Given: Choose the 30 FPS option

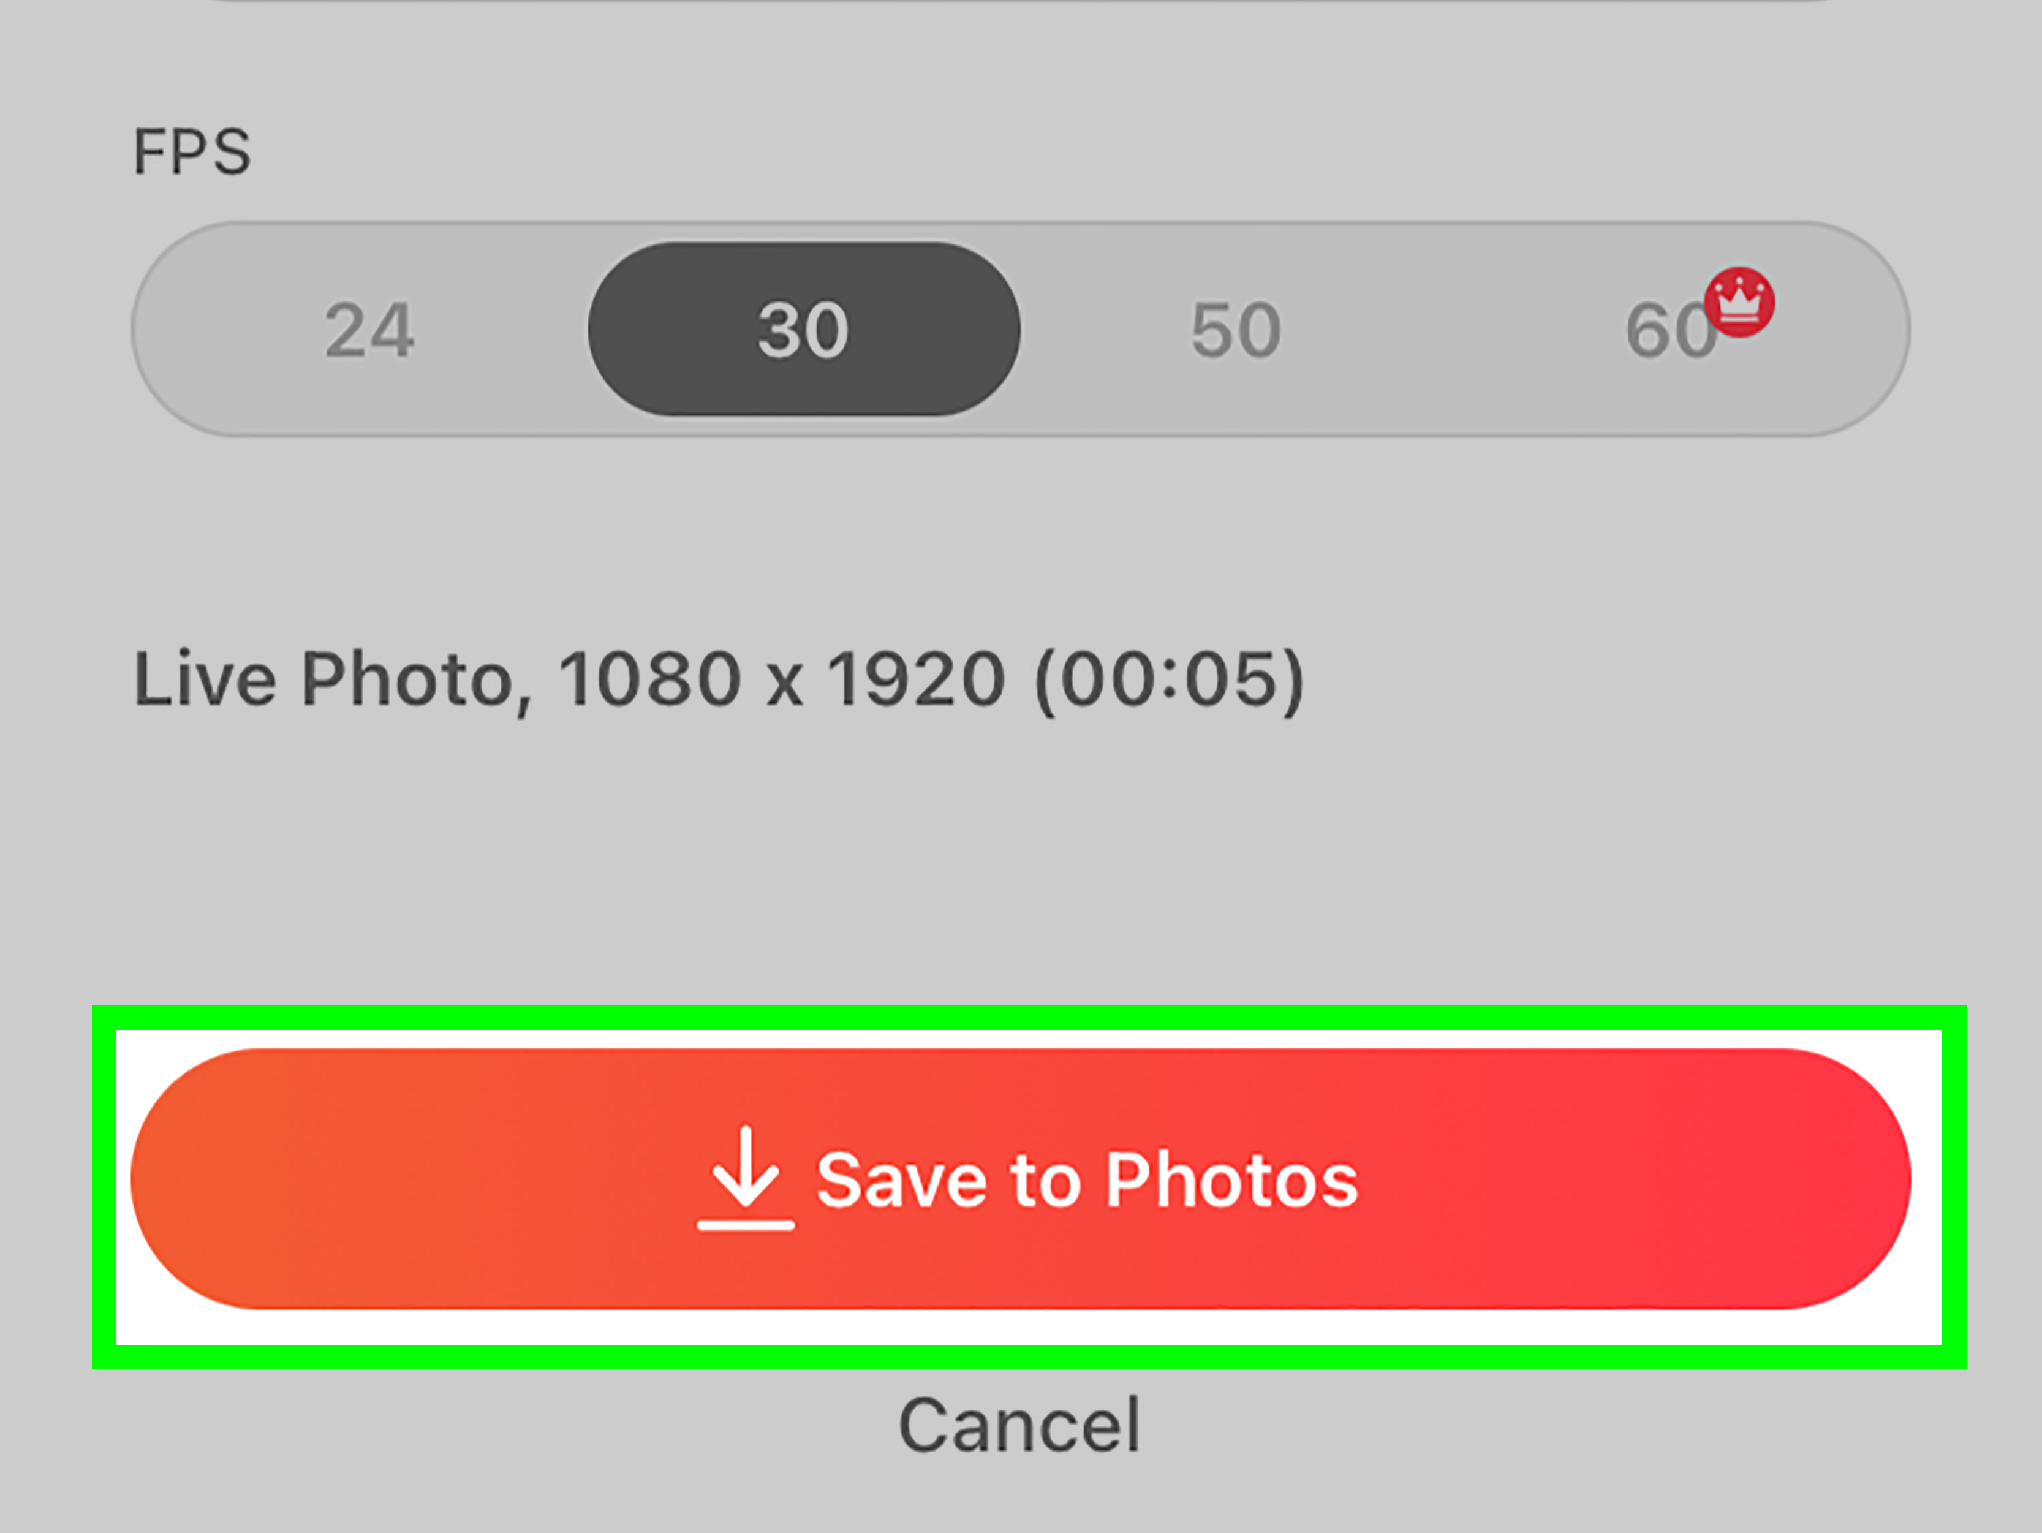Looking at the screenshot, I should coord(803,331).
